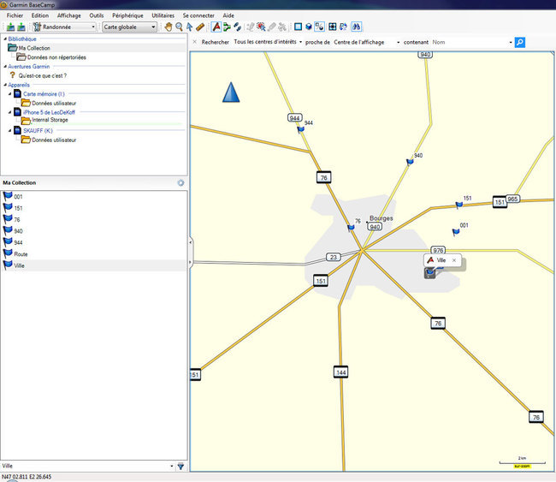
Task: Click the sync arrows toolbar icon
Action: (x=343, y=27)
